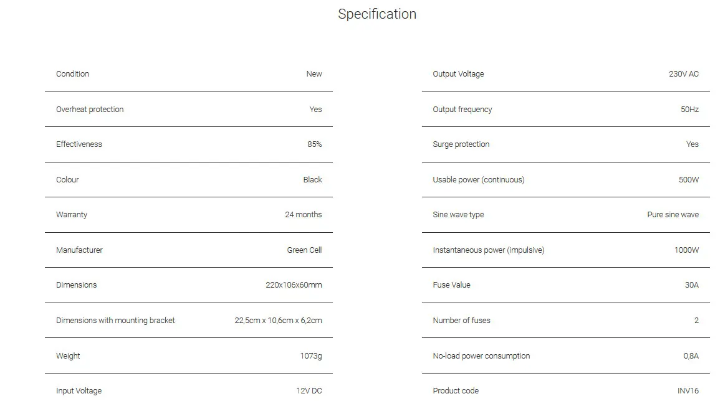This screenshot has height=409, width=728.
Task: Select the Colour value Black
Action: [312, 179]
